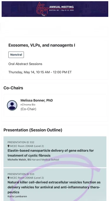Click MCEC Room 206AB location for ID 333
The width and height of the screenshot is (110, 201).
tap(27, 178)
